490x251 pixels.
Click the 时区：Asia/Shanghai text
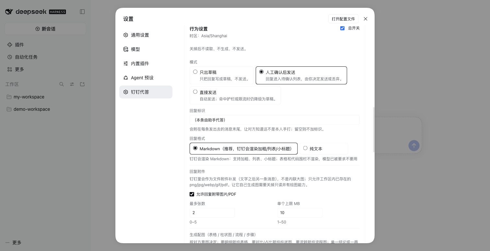coord(208,36)
